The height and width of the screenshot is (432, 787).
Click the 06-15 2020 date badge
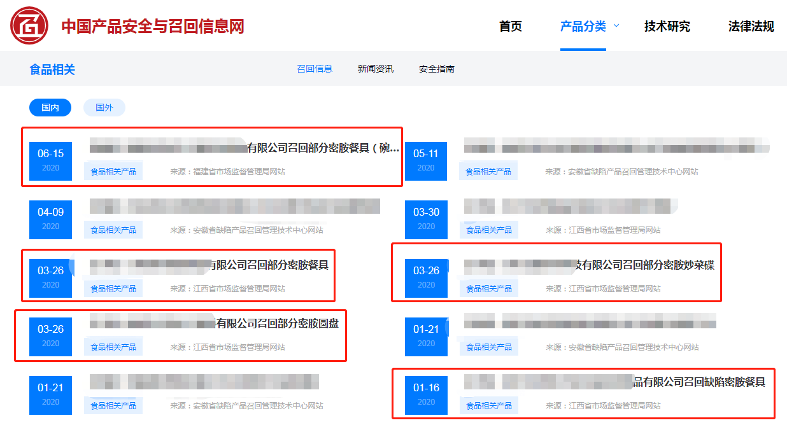point(51,160)
